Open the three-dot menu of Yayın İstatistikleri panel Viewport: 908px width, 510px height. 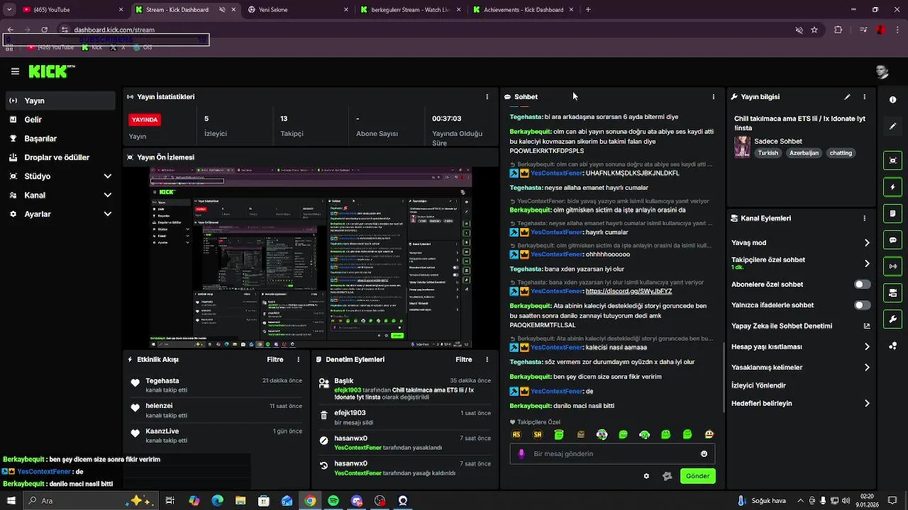coord(487,97)
